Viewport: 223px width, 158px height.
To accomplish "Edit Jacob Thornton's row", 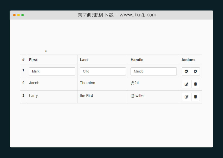I will tap(186, 84).
